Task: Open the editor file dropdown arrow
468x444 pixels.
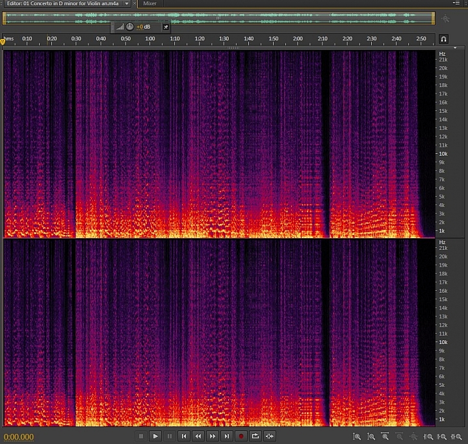Action: [127, 4]
